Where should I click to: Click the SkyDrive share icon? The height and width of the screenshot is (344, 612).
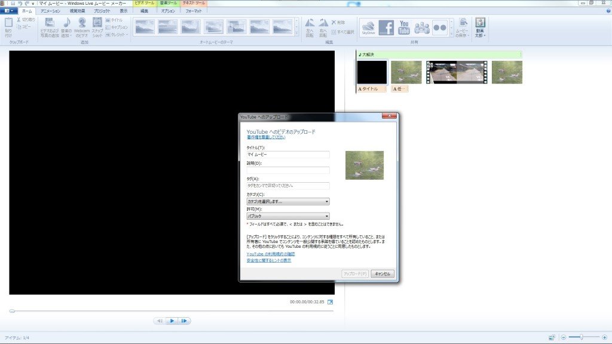click(368, 28)
